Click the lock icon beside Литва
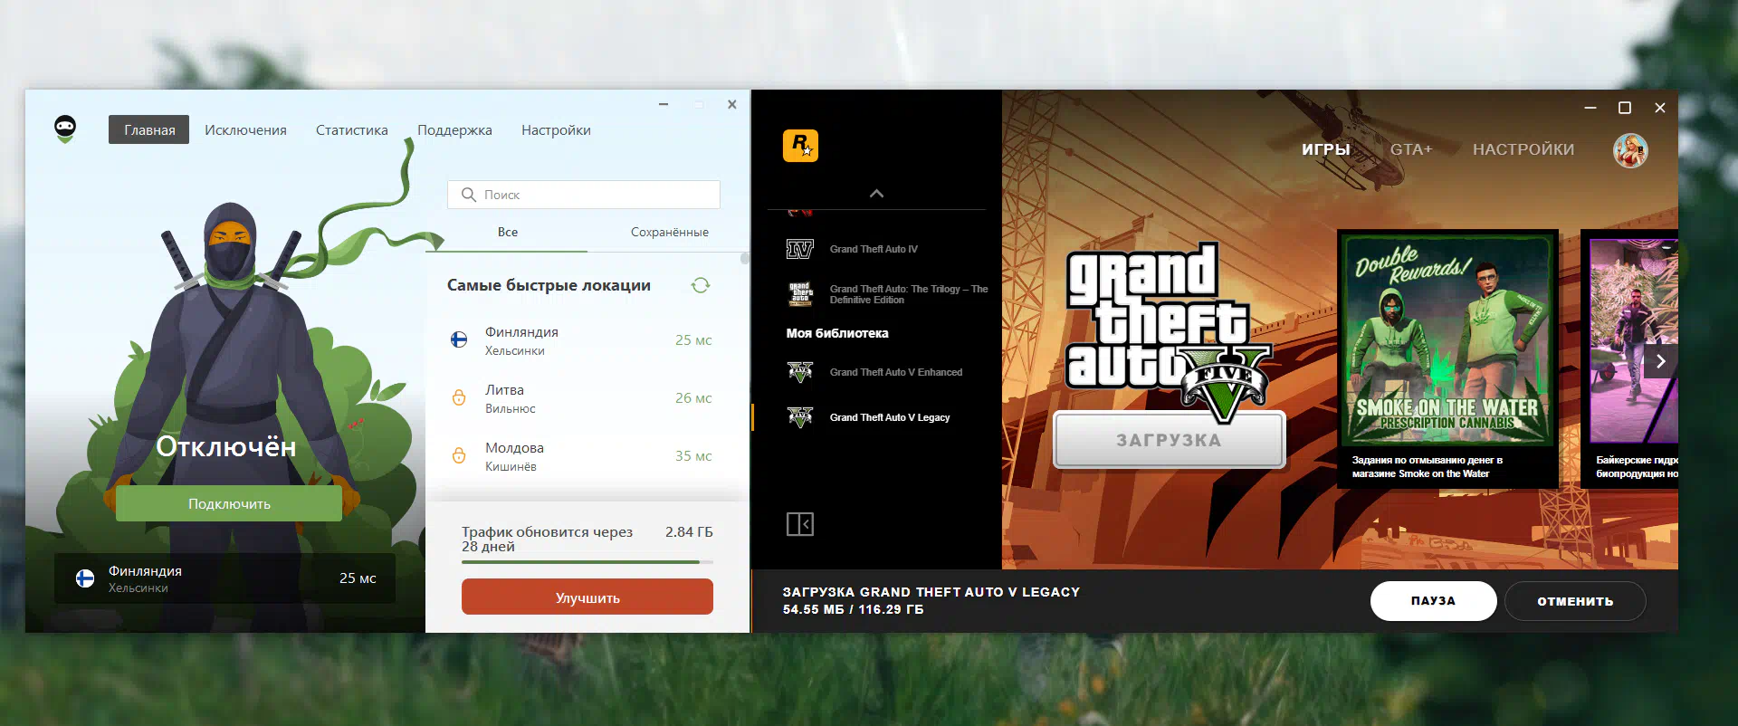The image size is (1738, 726). point(459,397)
